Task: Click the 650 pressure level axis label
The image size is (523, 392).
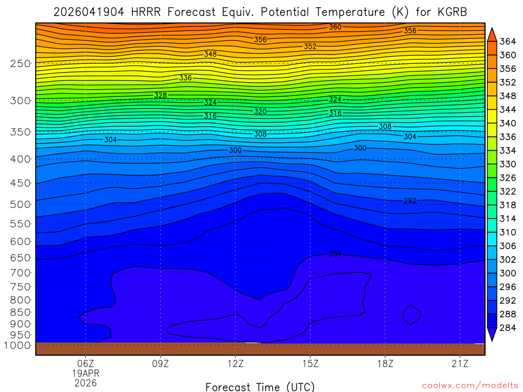Action: (x=20, y=258)
